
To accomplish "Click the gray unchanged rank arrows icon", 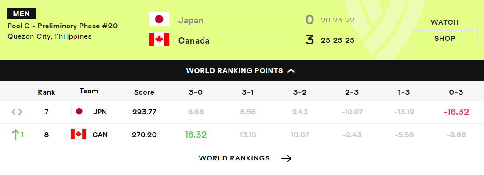I will 17,112.
